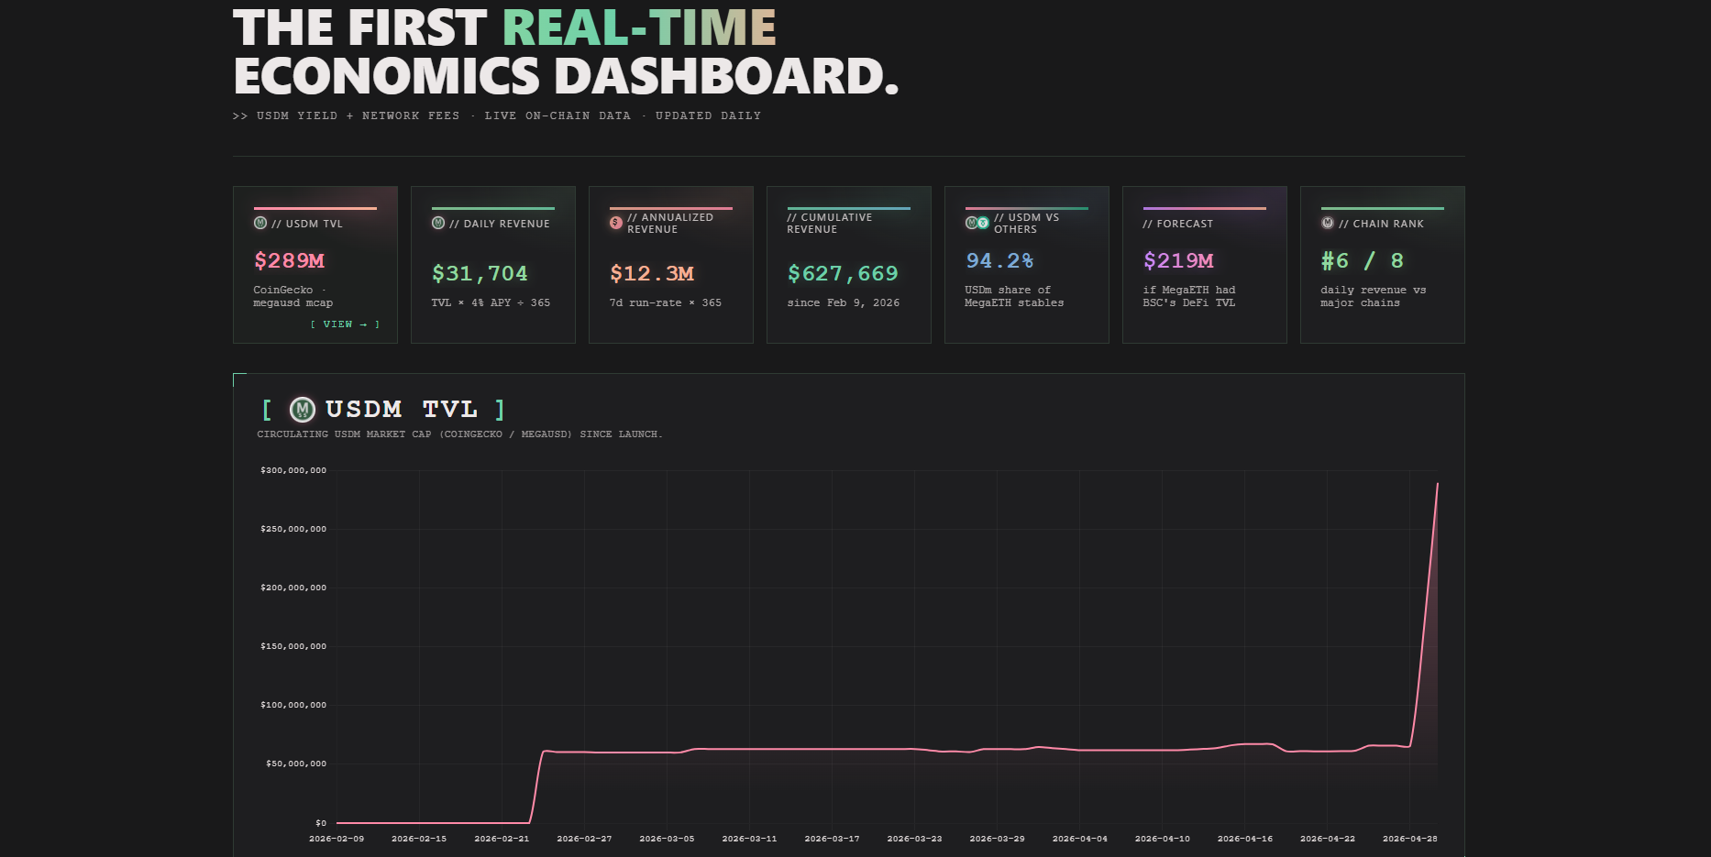The width and height of the screenshot is (1711, 857).
Task: Click the pink dollar icon on Annualized Revenue
Action: 616,223
